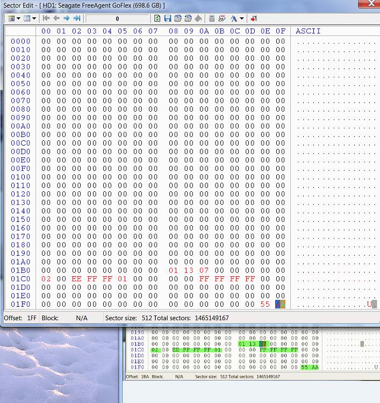Click green-highlighted 55 AA in background window
Viewport: 380px width, 403px height.
[x=310, y=368]
